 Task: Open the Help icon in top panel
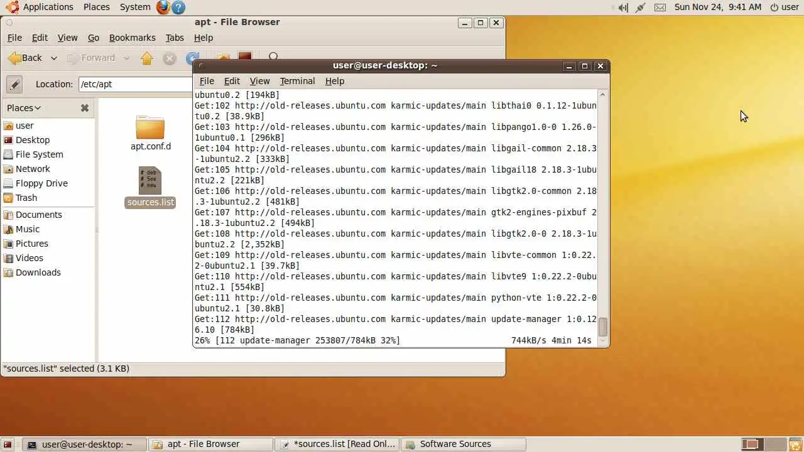pyautogui.click(x=178, y=7)
